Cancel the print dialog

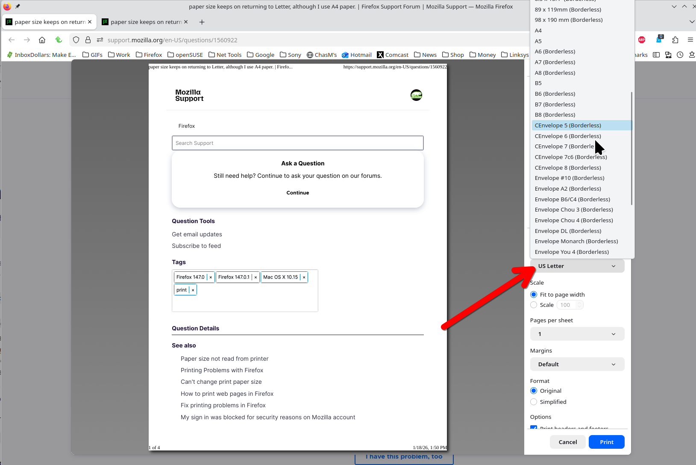pyautogui.click(x=568, y=442)
